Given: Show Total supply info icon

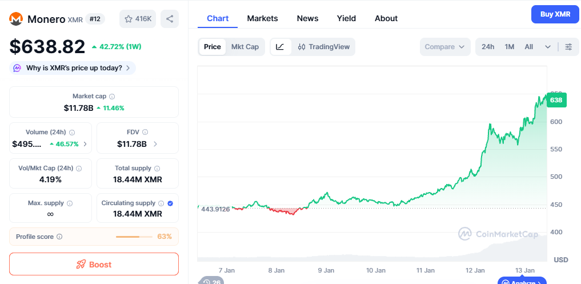Looking at the screenshot, I should [157, 169].
